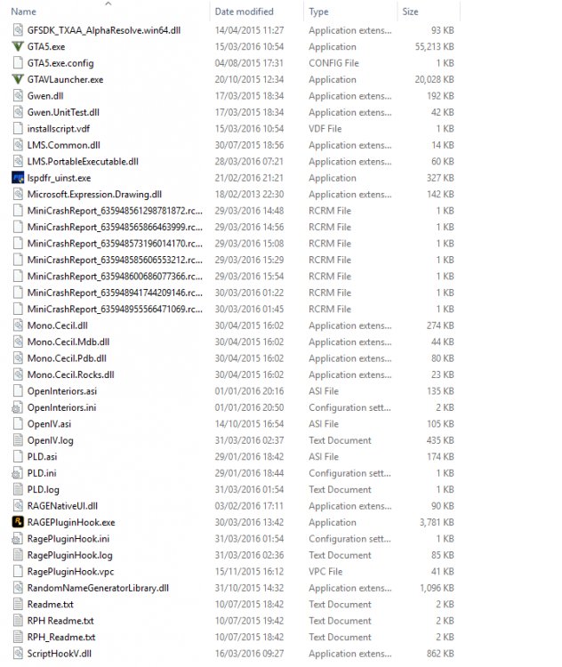Click the date 14/04/2015 11:27
The height and width of the screenshot is (667, 562).
tap(249, 30)
